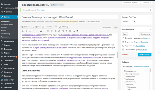
Task: Insert a blockquote
Action: point(41,31)
